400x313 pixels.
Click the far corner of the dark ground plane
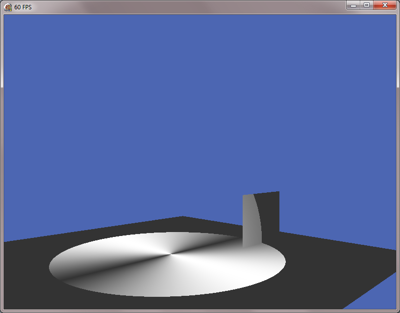(182, 217)
